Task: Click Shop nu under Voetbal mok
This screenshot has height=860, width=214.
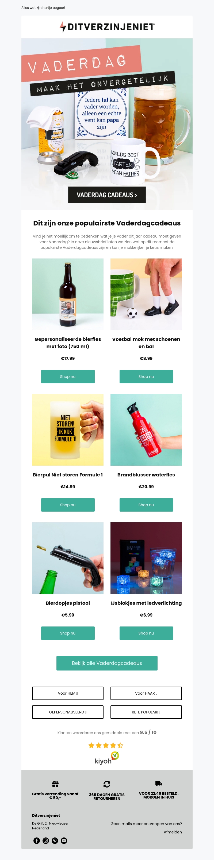Action: (x=146, y=376)
